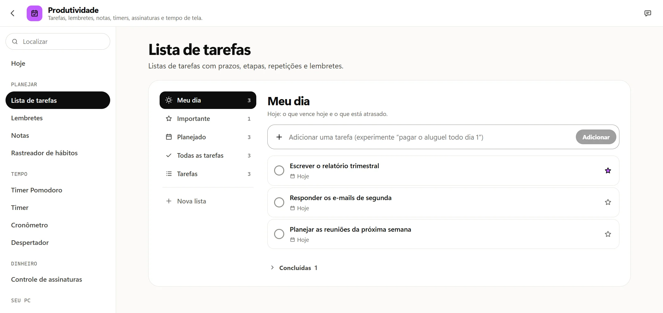The height and width of the screenshot is (313, 663).
Task: Click calendar icon under Planejar as reuniões
Action: coord(293,240)
